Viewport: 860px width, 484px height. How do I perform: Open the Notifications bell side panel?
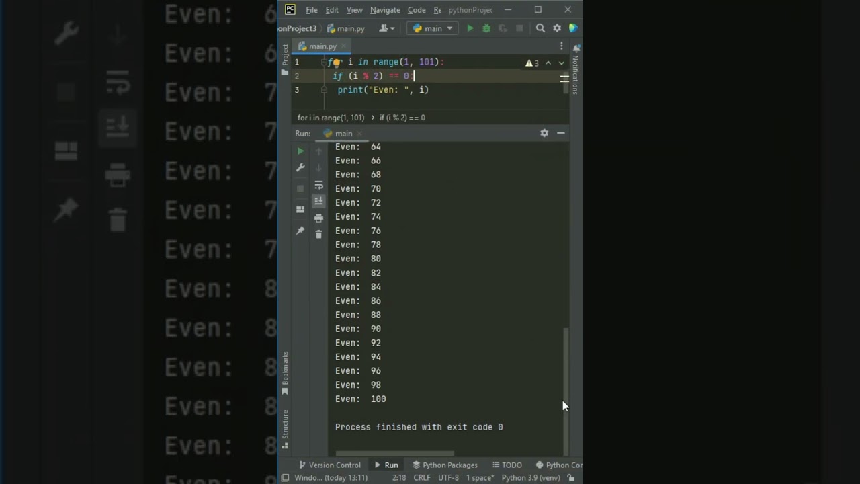click(576, 70)
